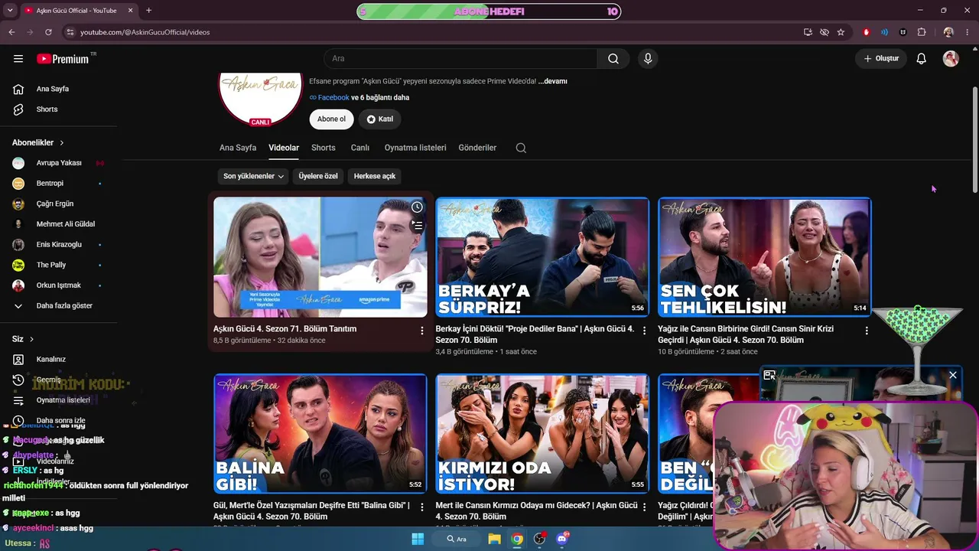Filter videos by Üyelere özel

point(318,176)
